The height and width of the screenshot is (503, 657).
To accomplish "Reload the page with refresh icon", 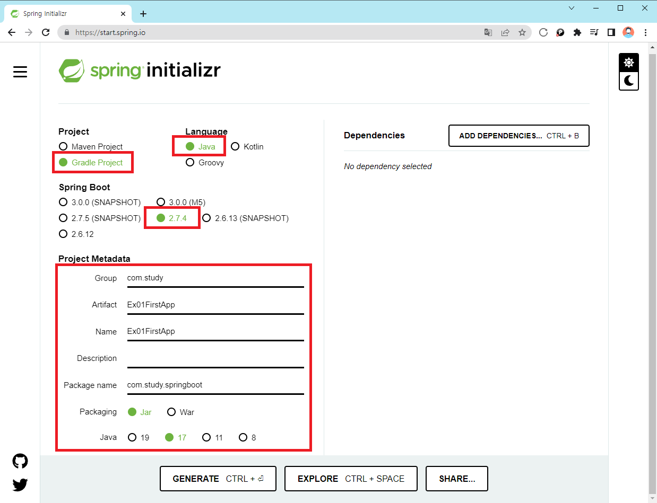I will (x=46, y=32).
